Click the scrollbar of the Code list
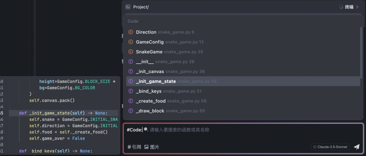366x156 pixels. click(x=361, y=51)
